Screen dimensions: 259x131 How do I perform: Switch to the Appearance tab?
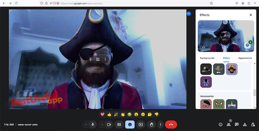(245, 58)
